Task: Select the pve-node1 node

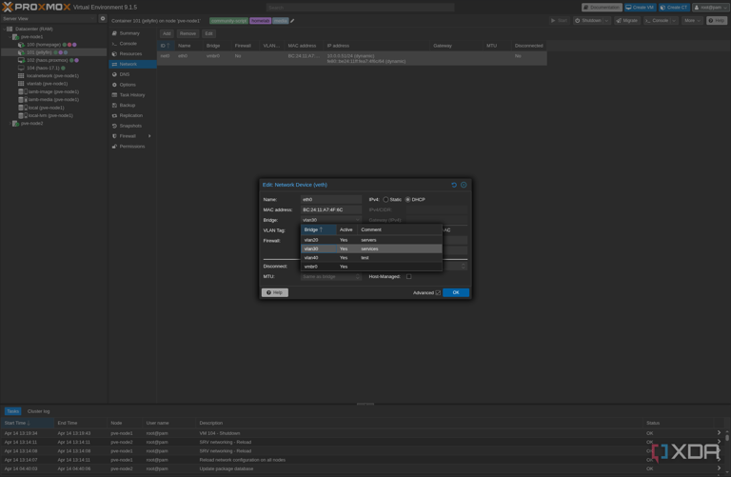Action: pyautogui.click(x=31, y=37)
